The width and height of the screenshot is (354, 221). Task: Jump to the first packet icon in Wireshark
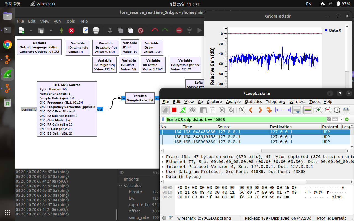coord(278,110)
